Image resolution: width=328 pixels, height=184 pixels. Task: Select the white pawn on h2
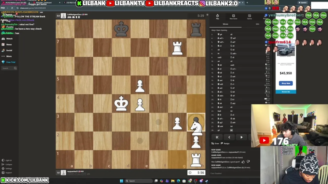(196, 142)
